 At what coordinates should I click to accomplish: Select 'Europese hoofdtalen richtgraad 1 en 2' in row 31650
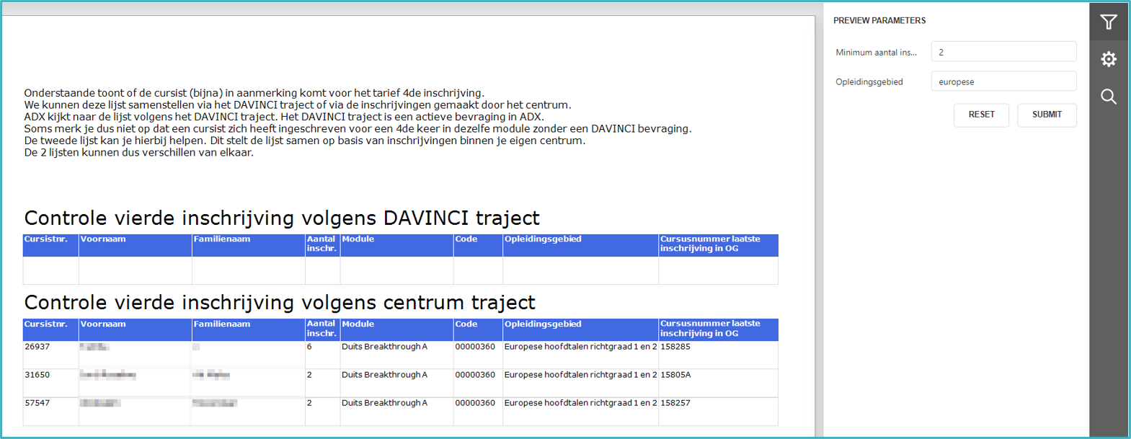point(580,375)
